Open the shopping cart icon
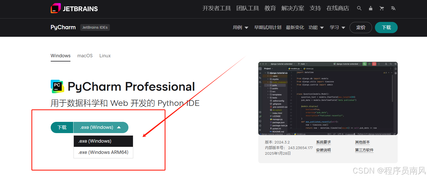 tap(382, 8)
